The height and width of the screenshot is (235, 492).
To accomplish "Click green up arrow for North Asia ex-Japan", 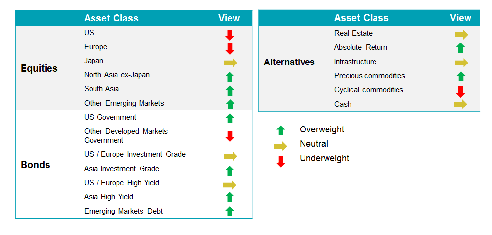I will point(230,77).
